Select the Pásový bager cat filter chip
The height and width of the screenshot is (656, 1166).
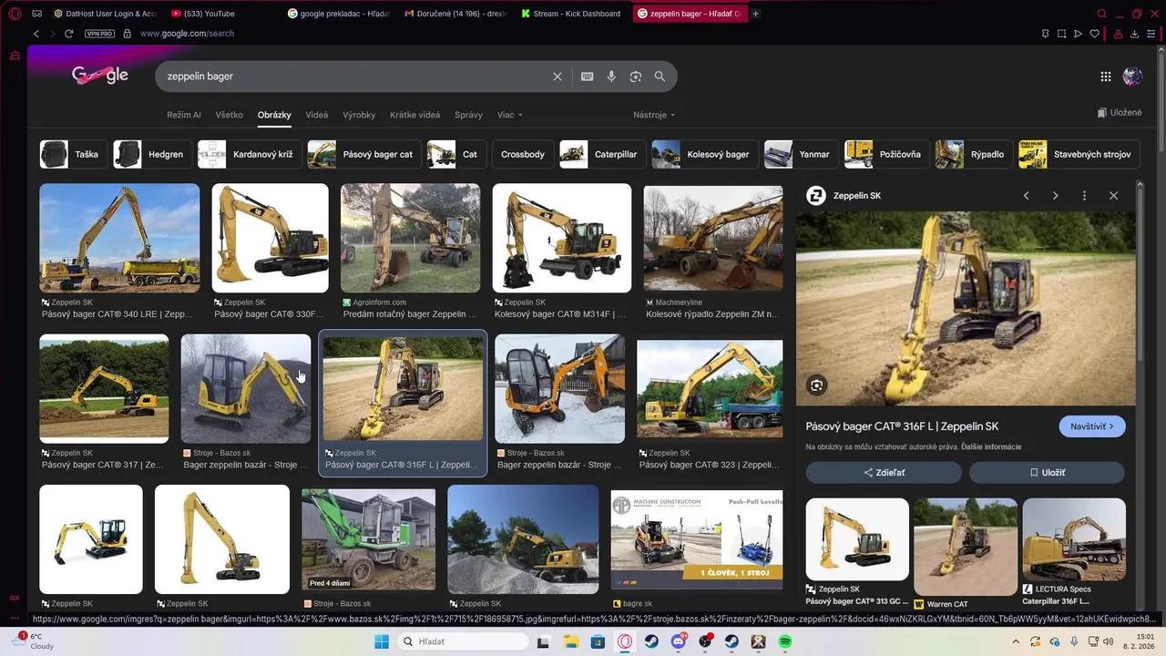[x=363, y=154]
